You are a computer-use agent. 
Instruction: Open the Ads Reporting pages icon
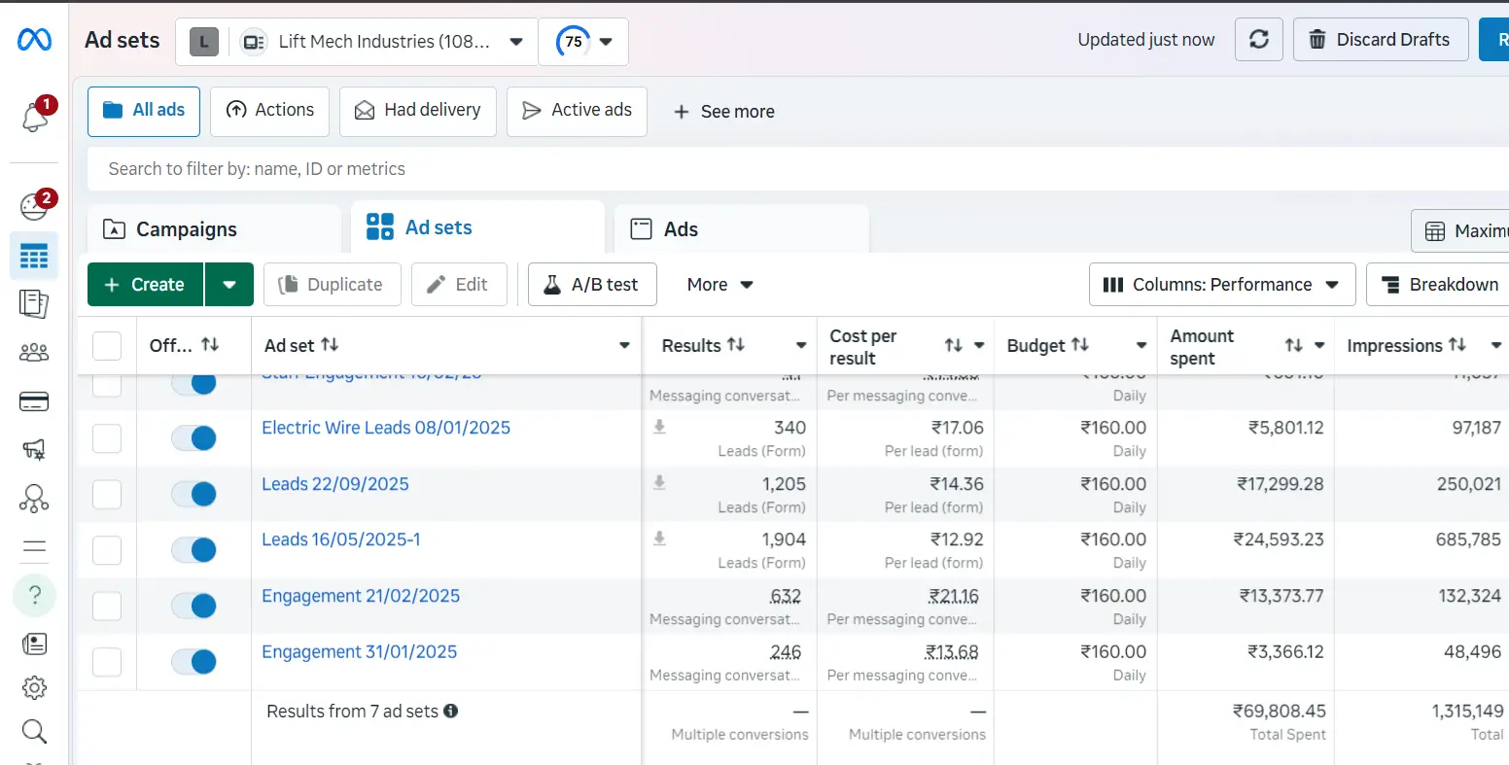tap(34, 304)
